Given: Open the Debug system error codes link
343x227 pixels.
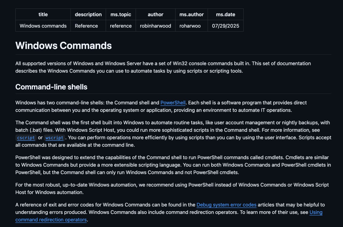Looking at the screenshot, I should [x=226, y=205].
